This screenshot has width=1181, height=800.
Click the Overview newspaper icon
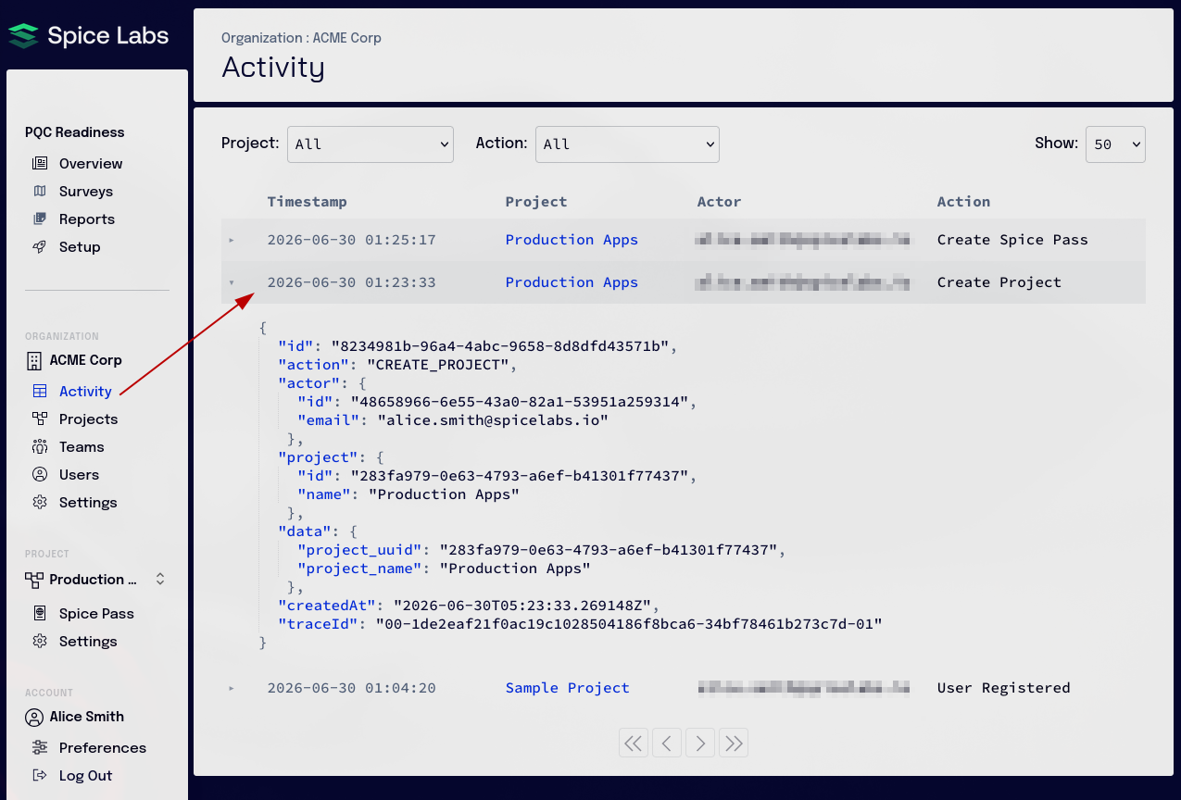[x=40, y=164]
